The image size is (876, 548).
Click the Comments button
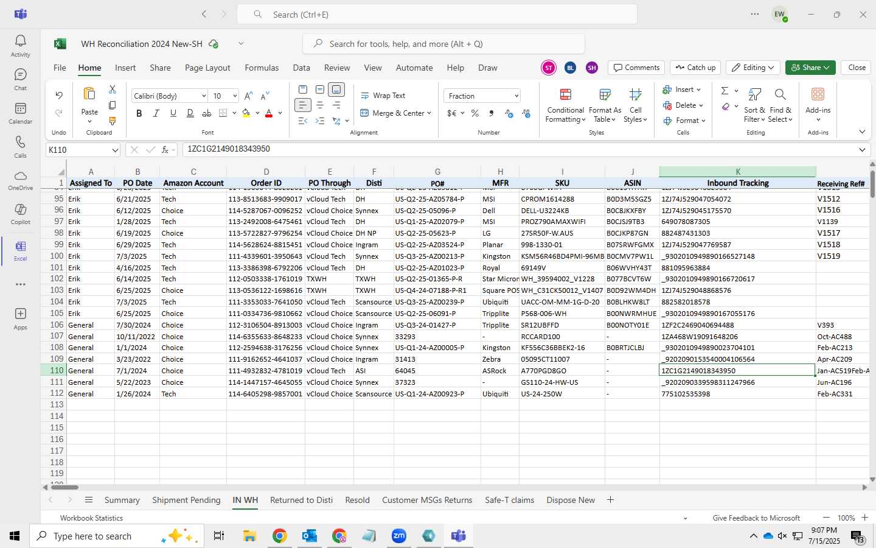(x=636, y=68)
